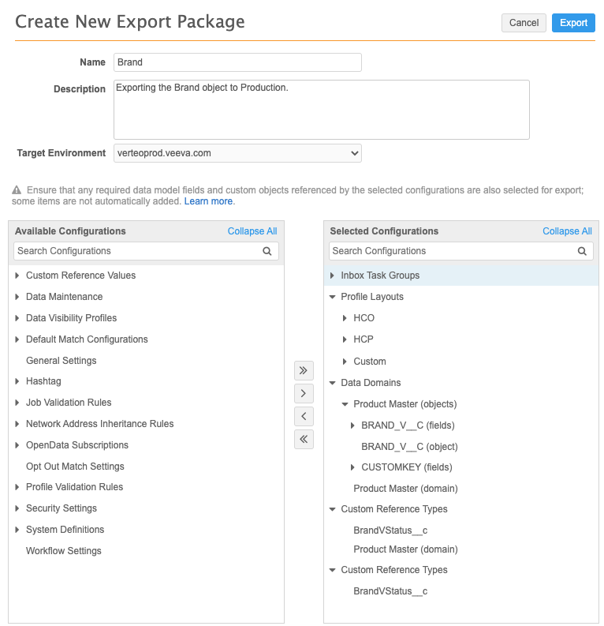Click the move all left double-arrow button
The height and width of the screenshot is (626, 604).
pos(304,439)
